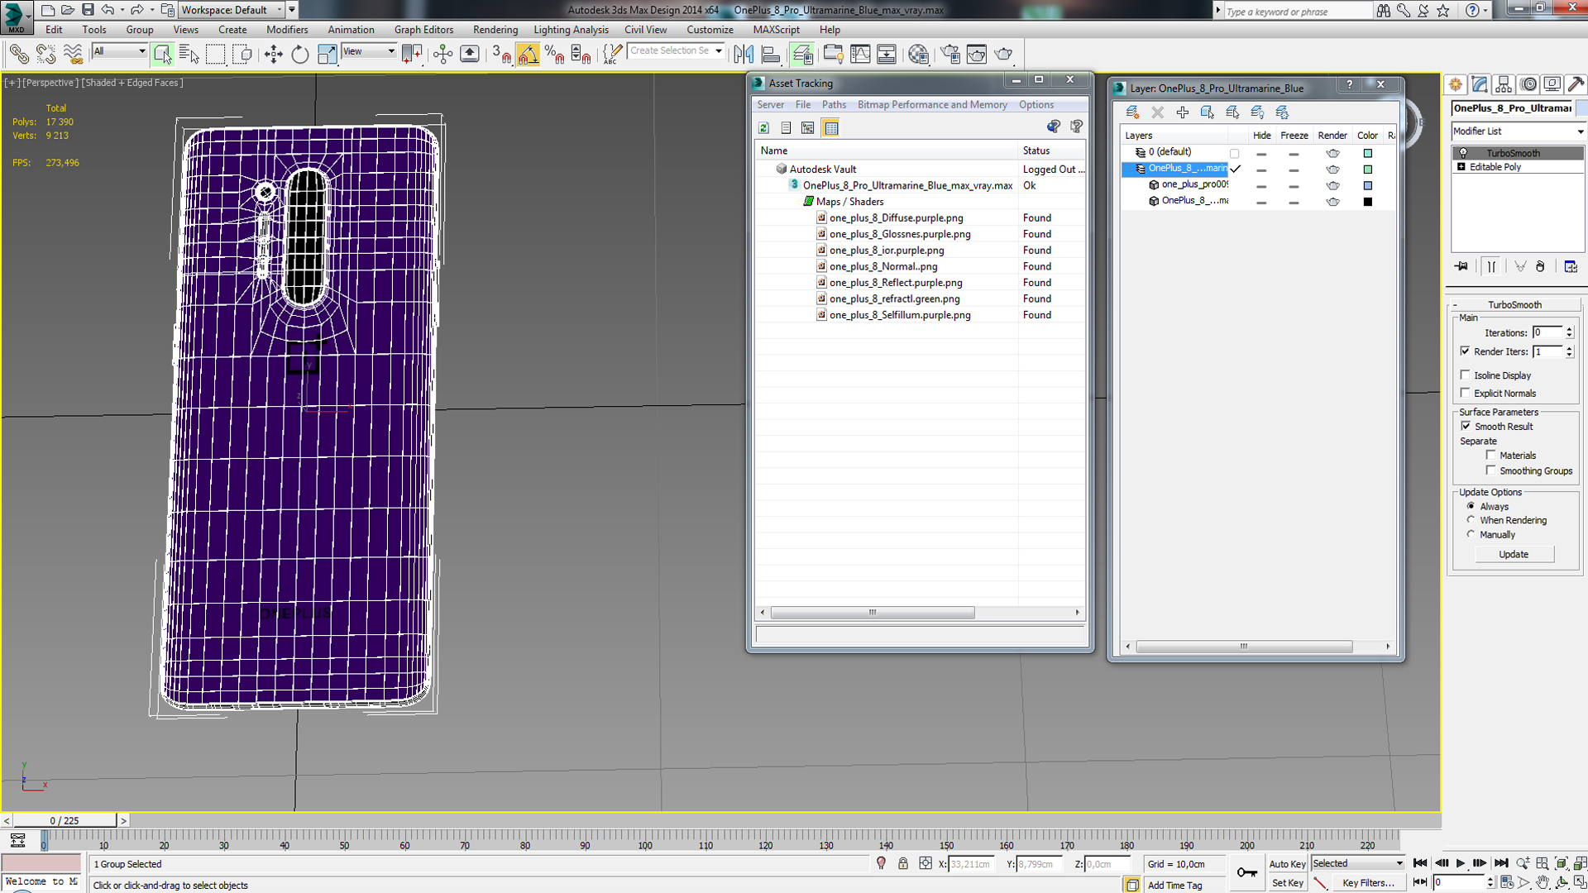Select the TurboSmooth modifier icon
Viewport: 1588px width, 893px height.
pos(1462,151)
